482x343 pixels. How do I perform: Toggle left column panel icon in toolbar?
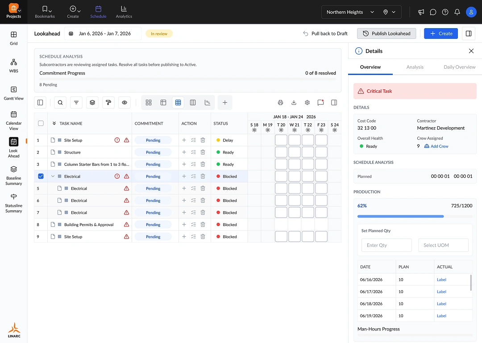click(40, 102)
